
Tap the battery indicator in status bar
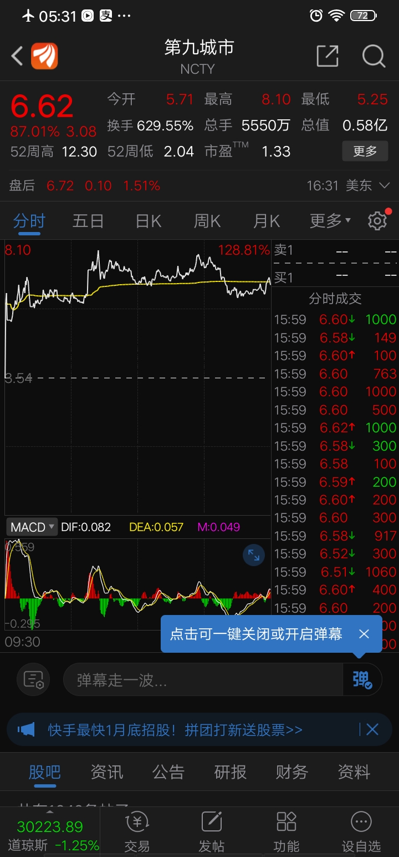(364, 16)
